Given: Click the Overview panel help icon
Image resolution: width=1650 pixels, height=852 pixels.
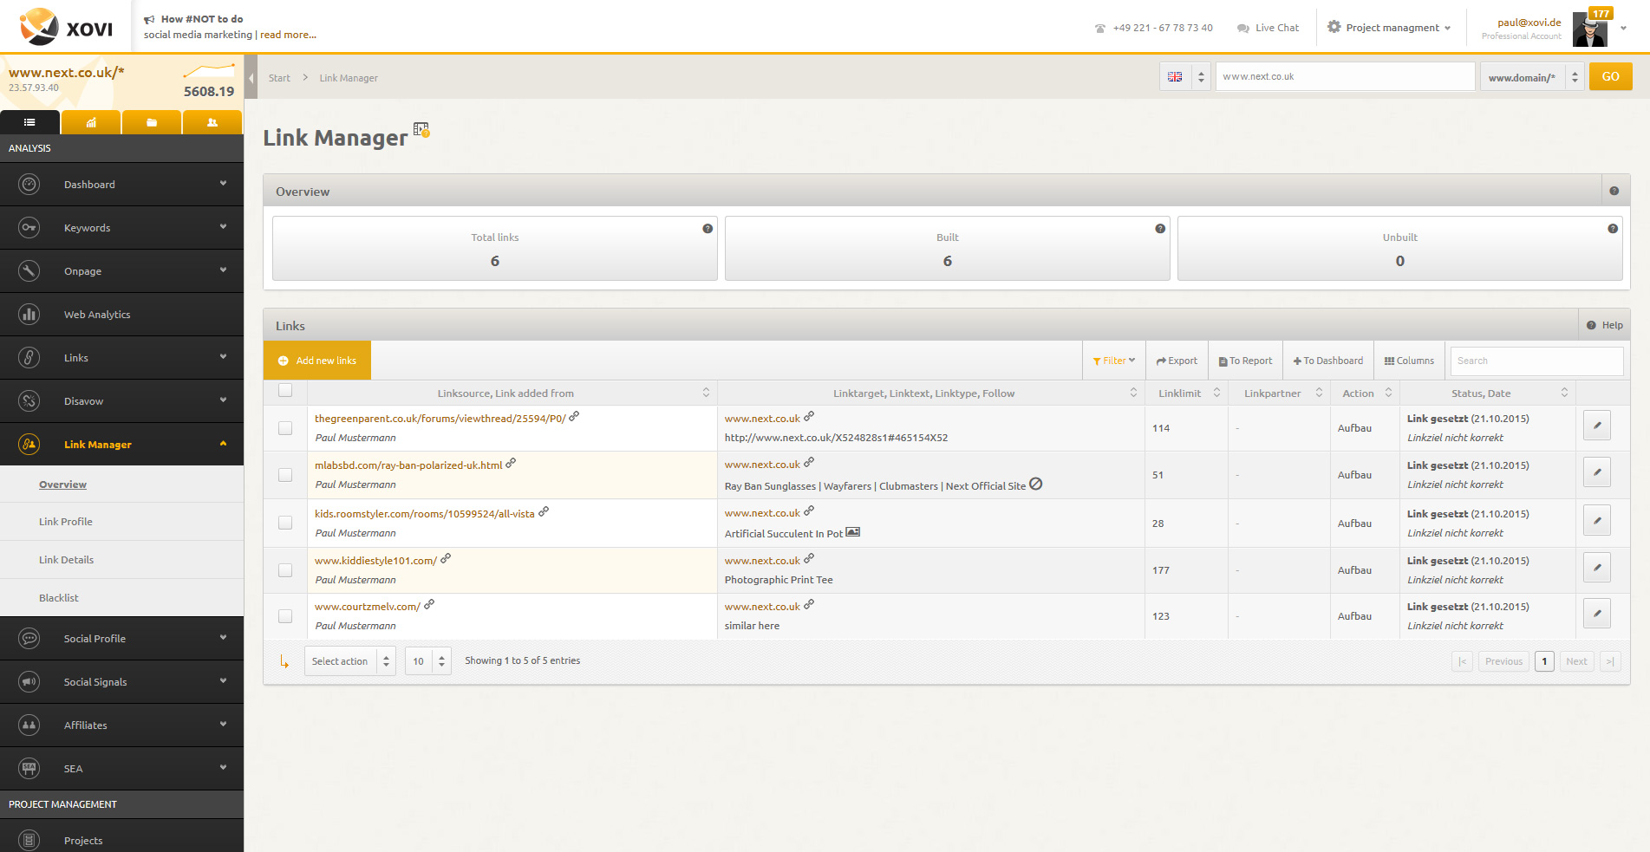Looking at the screenshot, I should pyautogui.click(x=1614, y=191).
